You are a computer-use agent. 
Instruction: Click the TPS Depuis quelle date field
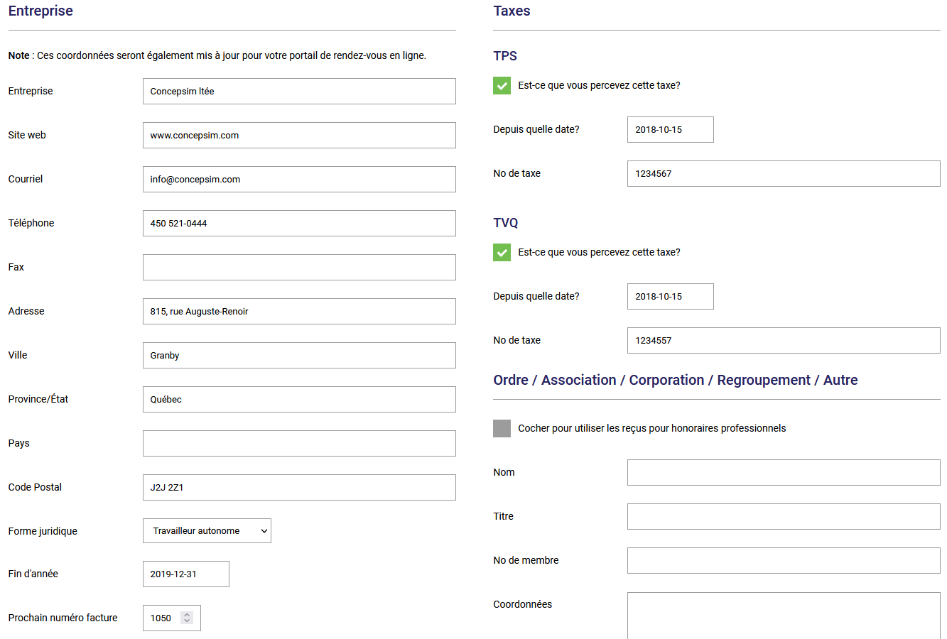coord(670,130)
